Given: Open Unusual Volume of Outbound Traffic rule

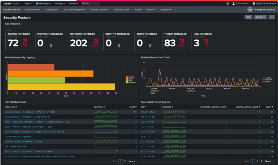Looking at the screenshot, I should pyautogui.click(x=30, y=112).
